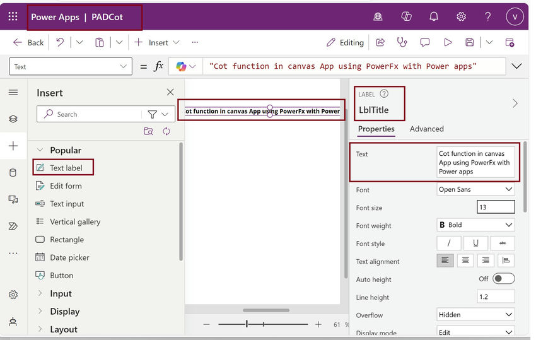Open the settings gear in header
536x340 pixels.
click(461, 16)
